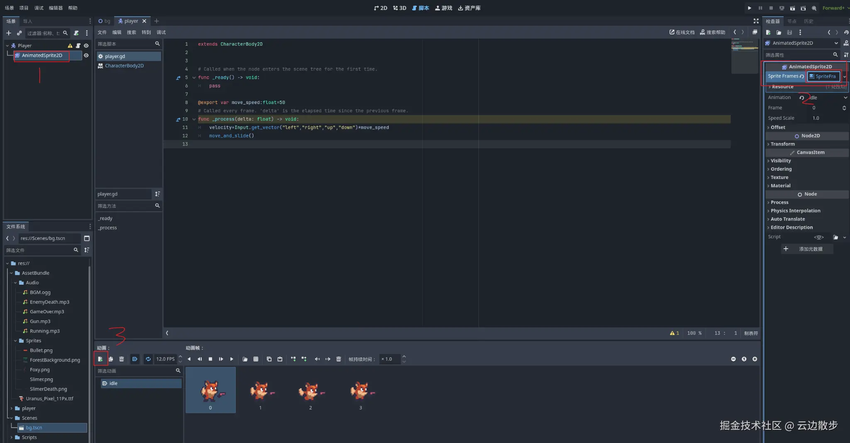Open the 在线文档 online docs link

pos(681,32)
